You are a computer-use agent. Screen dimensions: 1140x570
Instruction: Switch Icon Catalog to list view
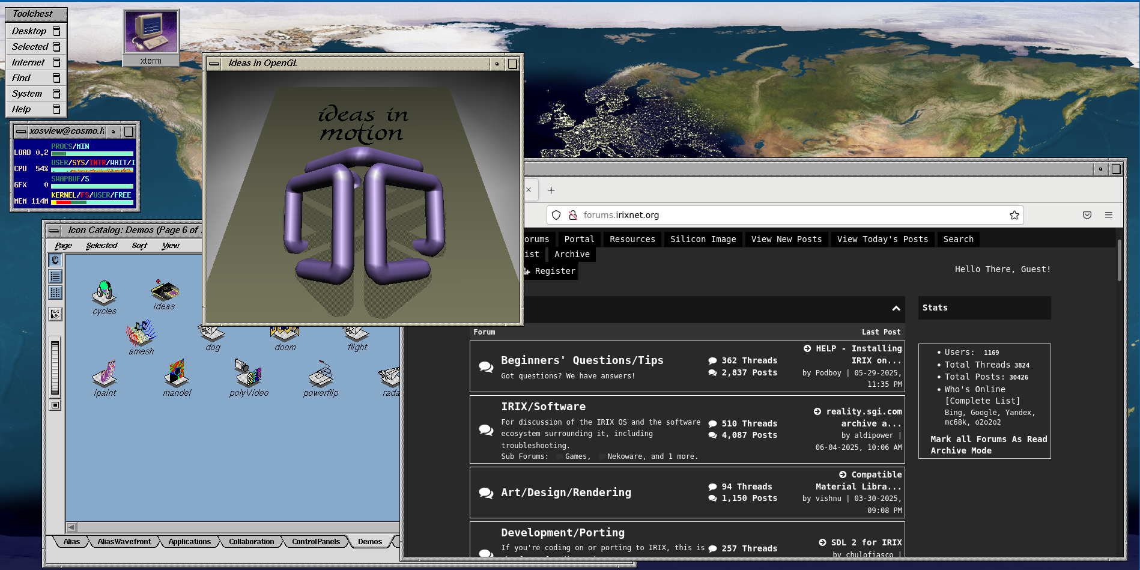[x=55, y=276]
